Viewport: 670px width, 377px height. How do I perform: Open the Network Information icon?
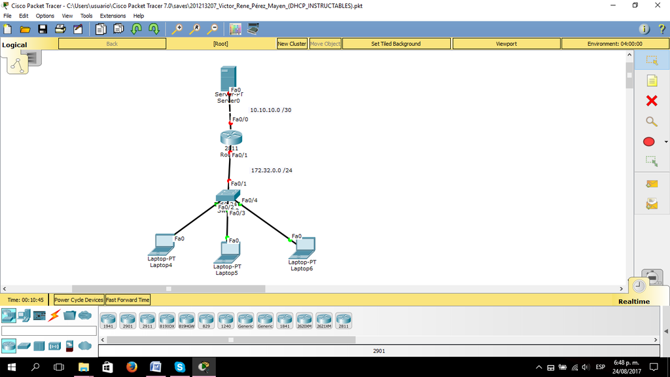644,29
